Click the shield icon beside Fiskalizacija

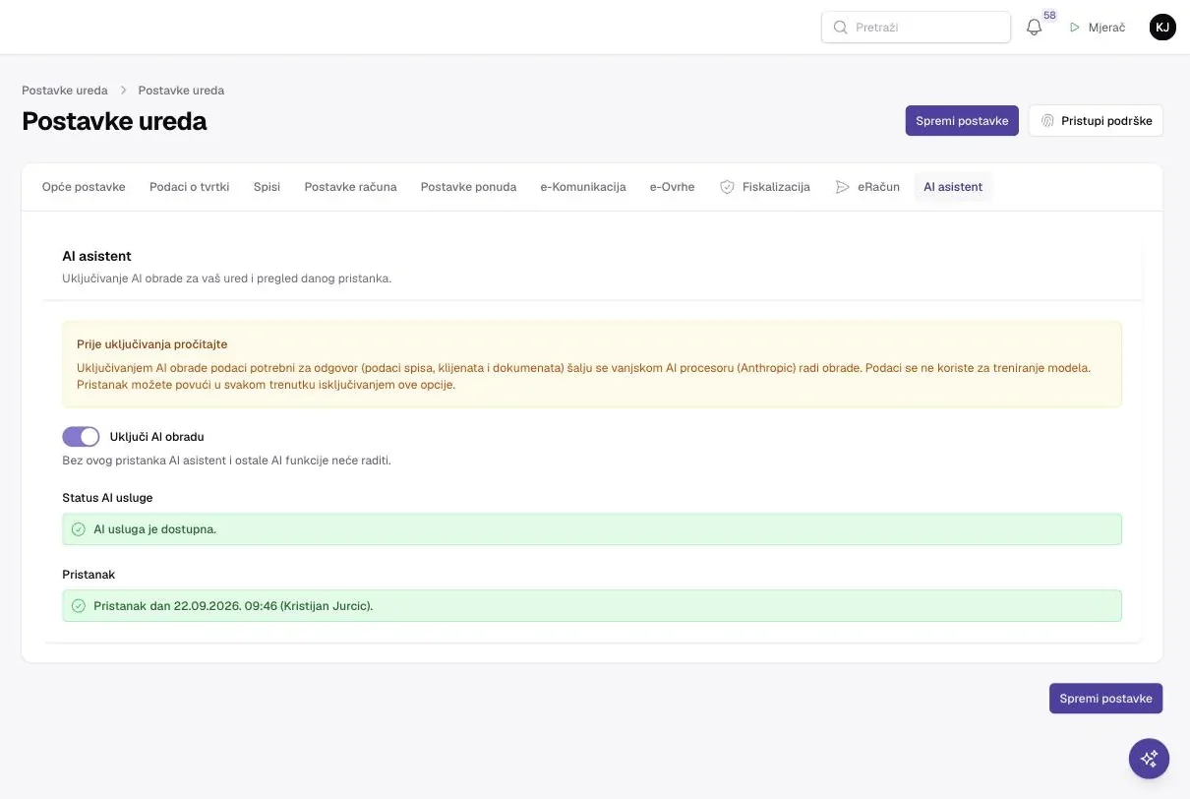pos(727,187)
